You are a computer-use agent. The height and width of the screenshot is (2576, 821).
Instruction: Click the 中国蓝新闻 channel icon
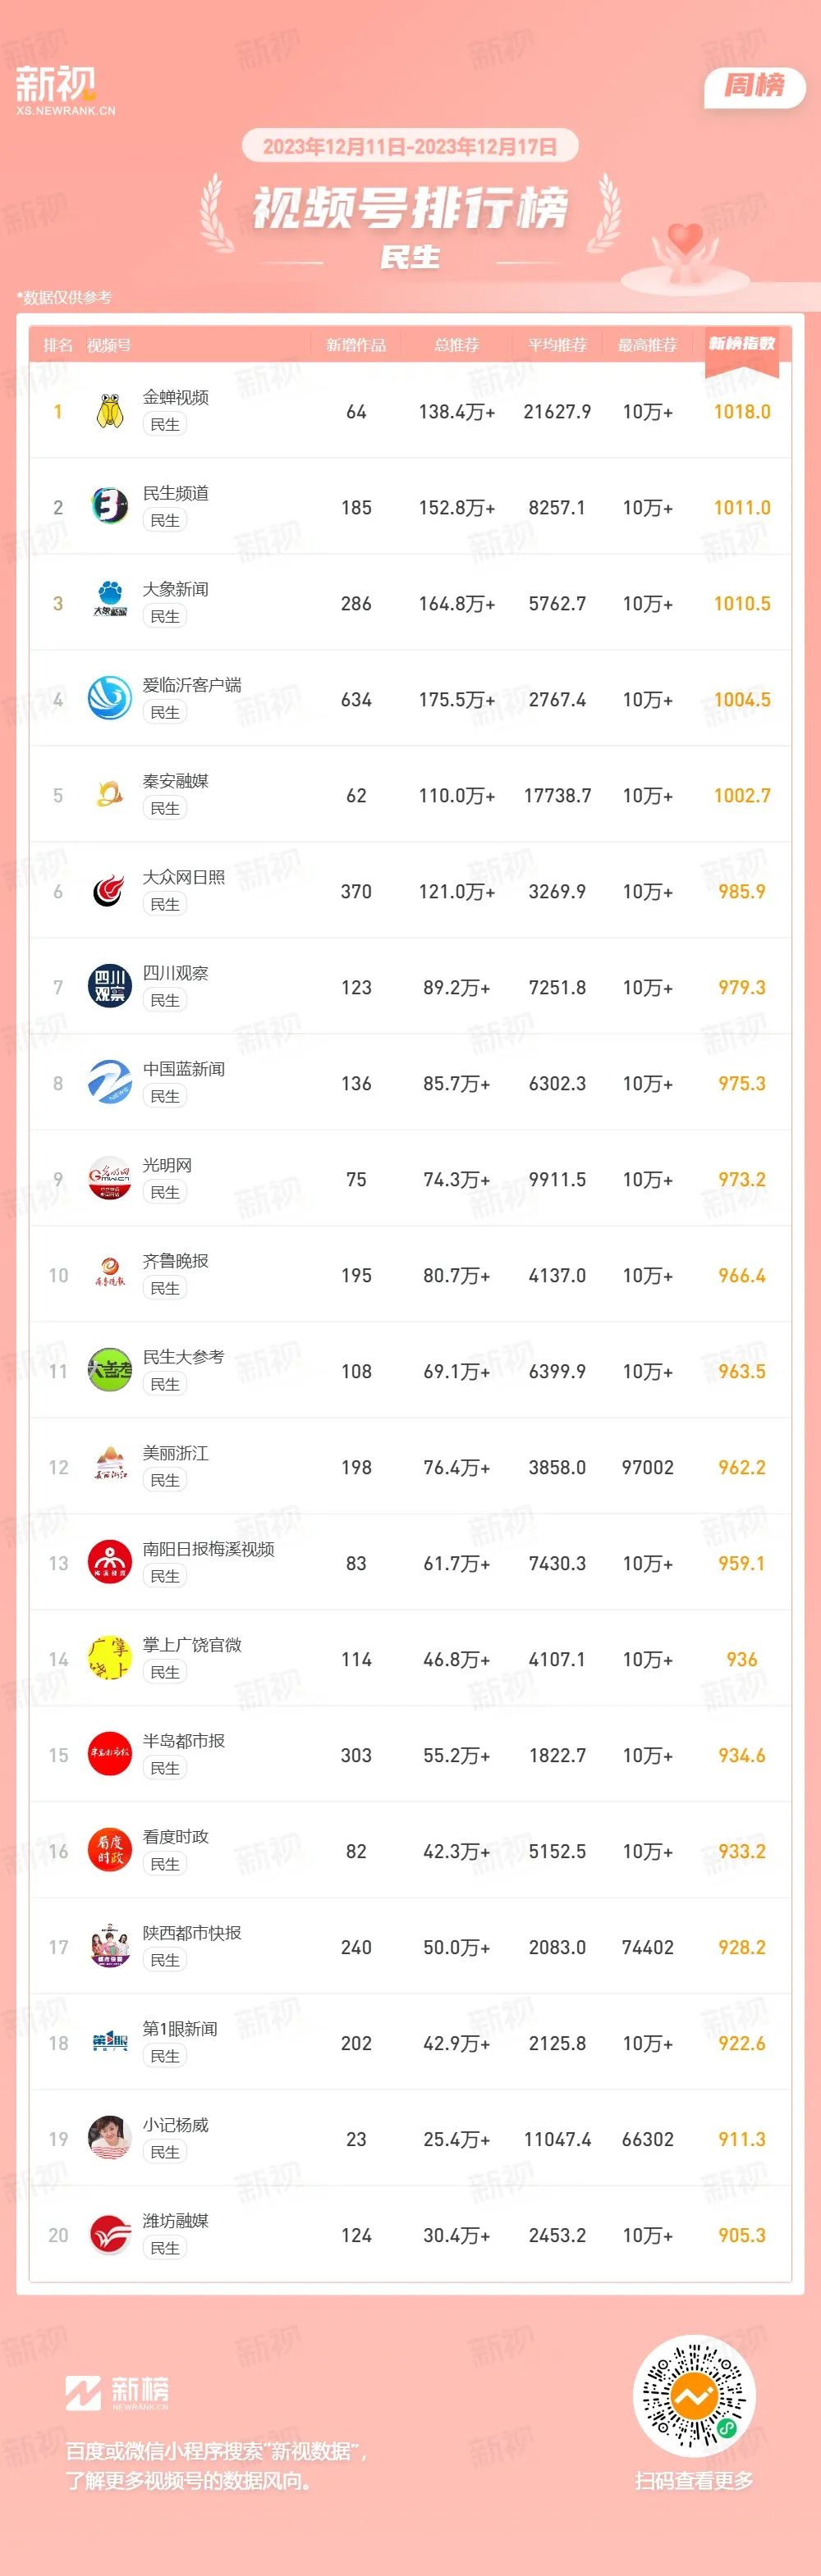tap(110, 1083)
